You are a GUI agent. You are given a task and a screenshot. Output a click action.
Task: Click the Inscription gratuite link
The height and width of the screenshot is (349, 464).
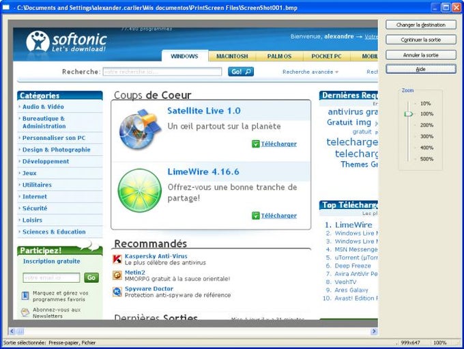(51, 262)
